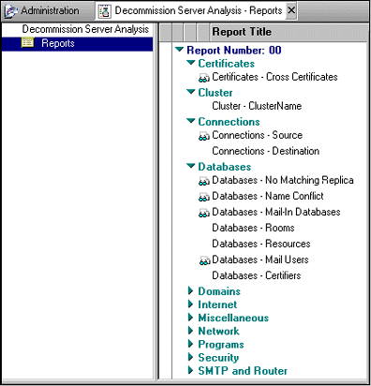Select the Databases category label
371x386 pixels.
(x=225, y=167)
